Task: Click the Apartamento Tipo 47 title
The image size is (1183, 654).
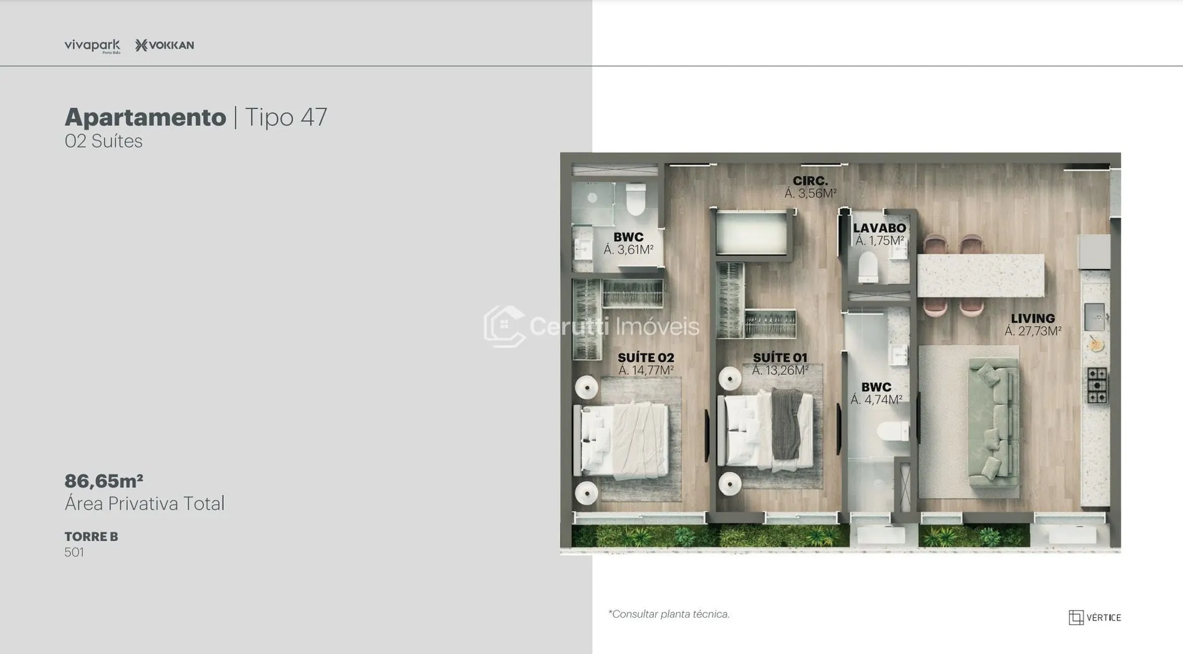Action: (x=196, y=117)
